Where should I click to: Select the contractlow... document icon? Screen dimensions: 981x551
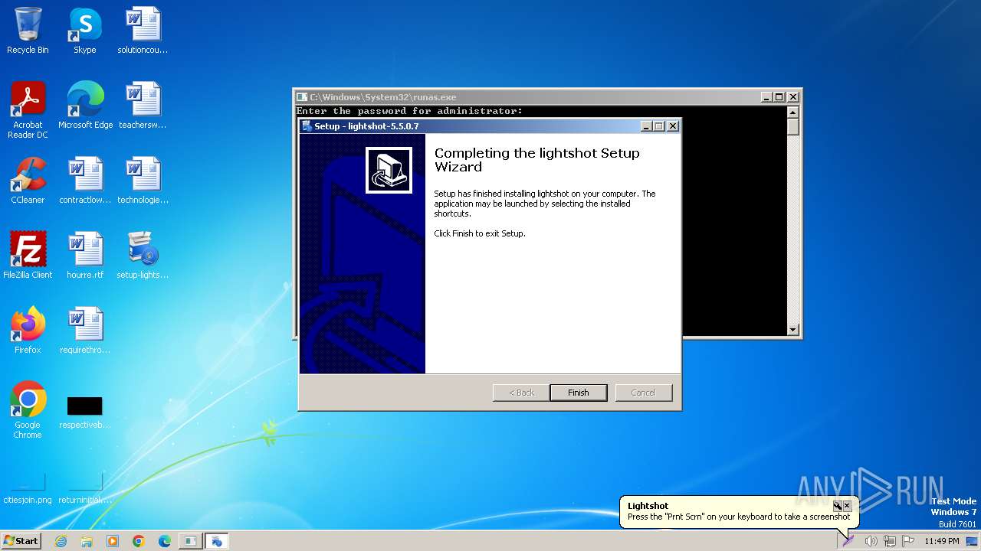(x=85, y=181)
